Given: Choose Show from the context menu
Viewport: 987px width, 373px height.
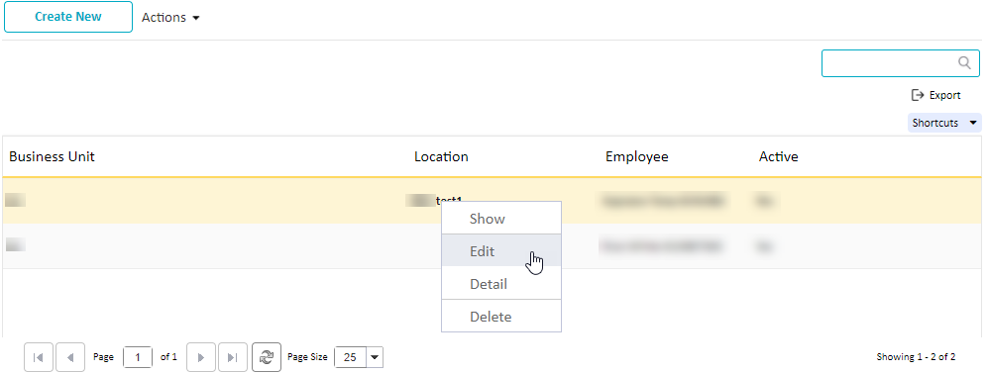Looking at the screenshot, I should pos(501,219).
